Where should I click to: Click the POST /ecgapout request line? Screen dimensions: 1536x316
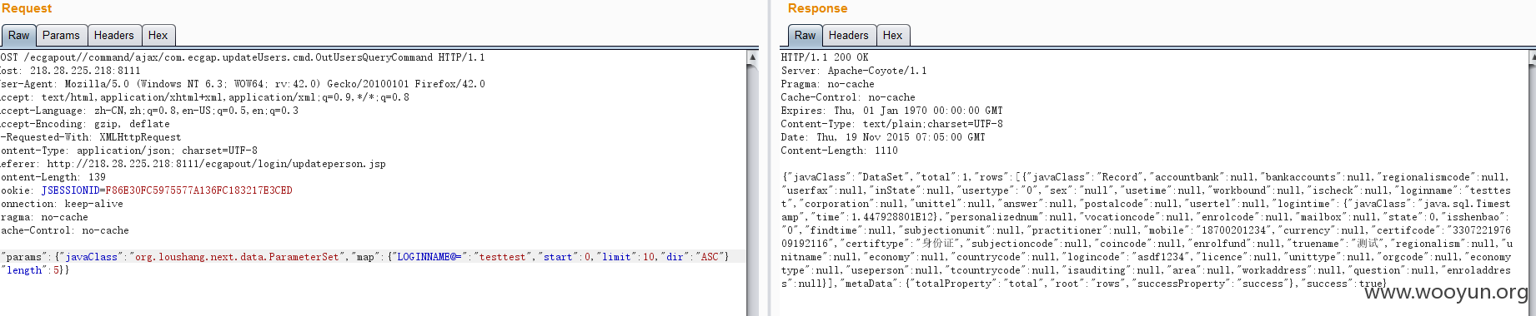click(x=243, y=57)
